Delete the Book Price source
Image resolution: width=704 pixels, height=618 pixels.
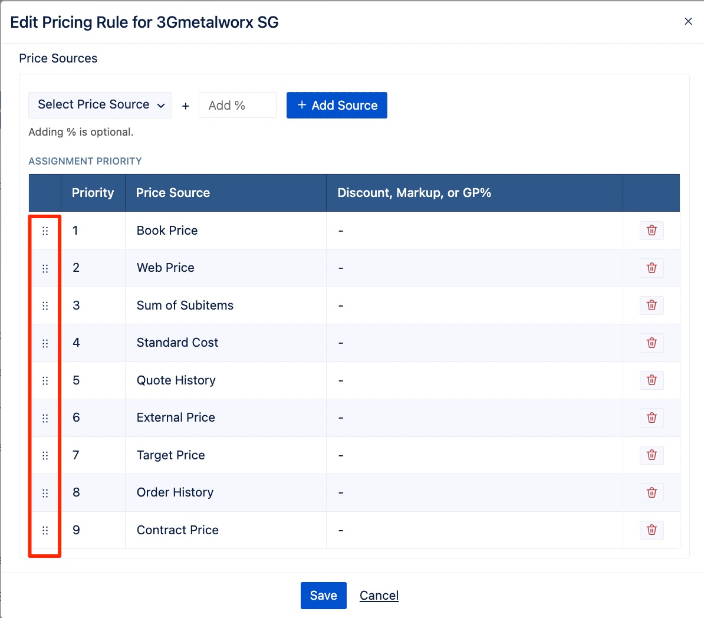pyautogui.click(x=652, y=231)
